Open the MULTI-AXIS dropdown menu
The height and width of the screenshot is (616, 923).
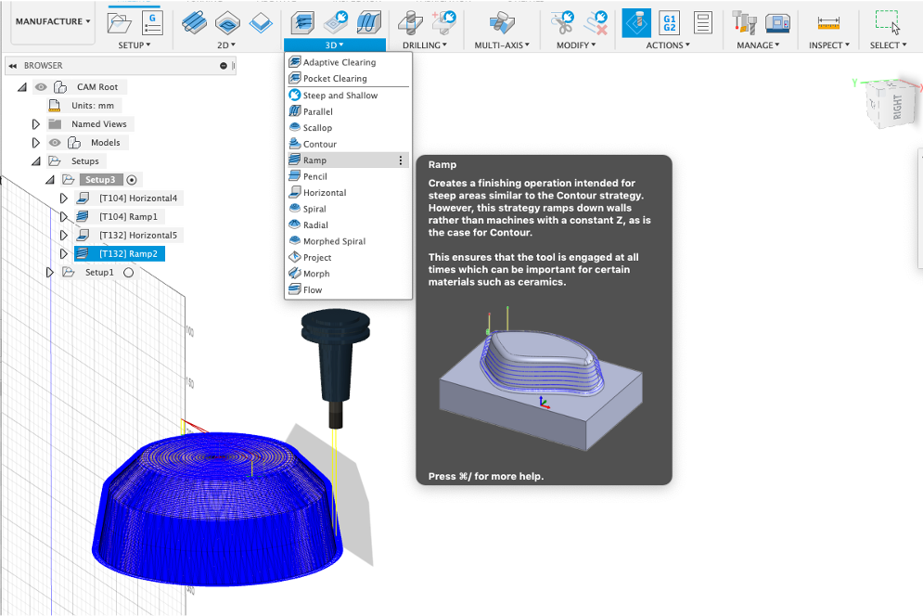coord(502,45)
